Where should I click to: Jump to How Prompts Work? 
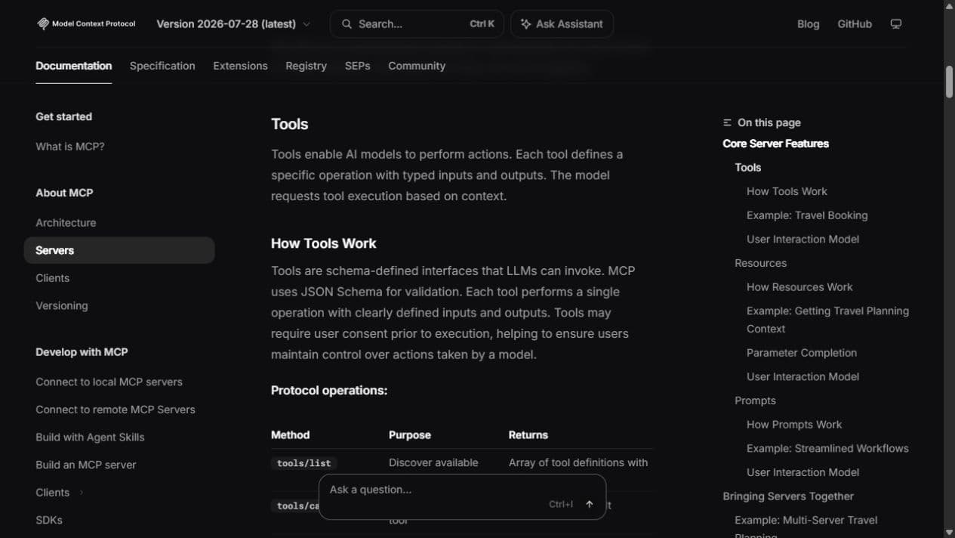tap(794, 425)
